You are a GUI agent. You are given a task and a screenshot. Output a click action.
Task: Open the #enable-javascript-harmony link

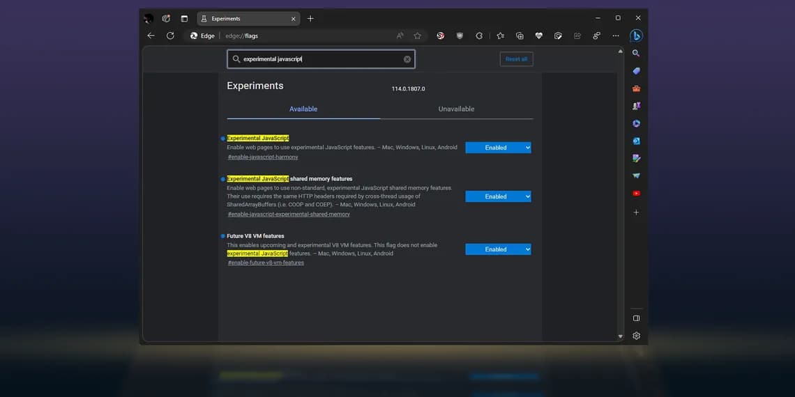(263, 157)
